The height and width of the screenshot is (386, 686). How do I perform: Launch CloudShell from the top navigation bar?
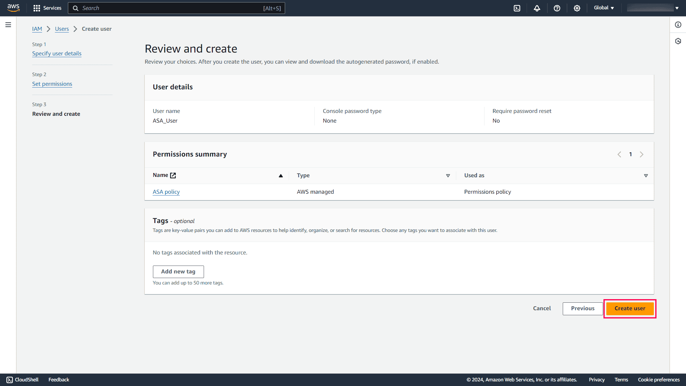coord(517,8)
